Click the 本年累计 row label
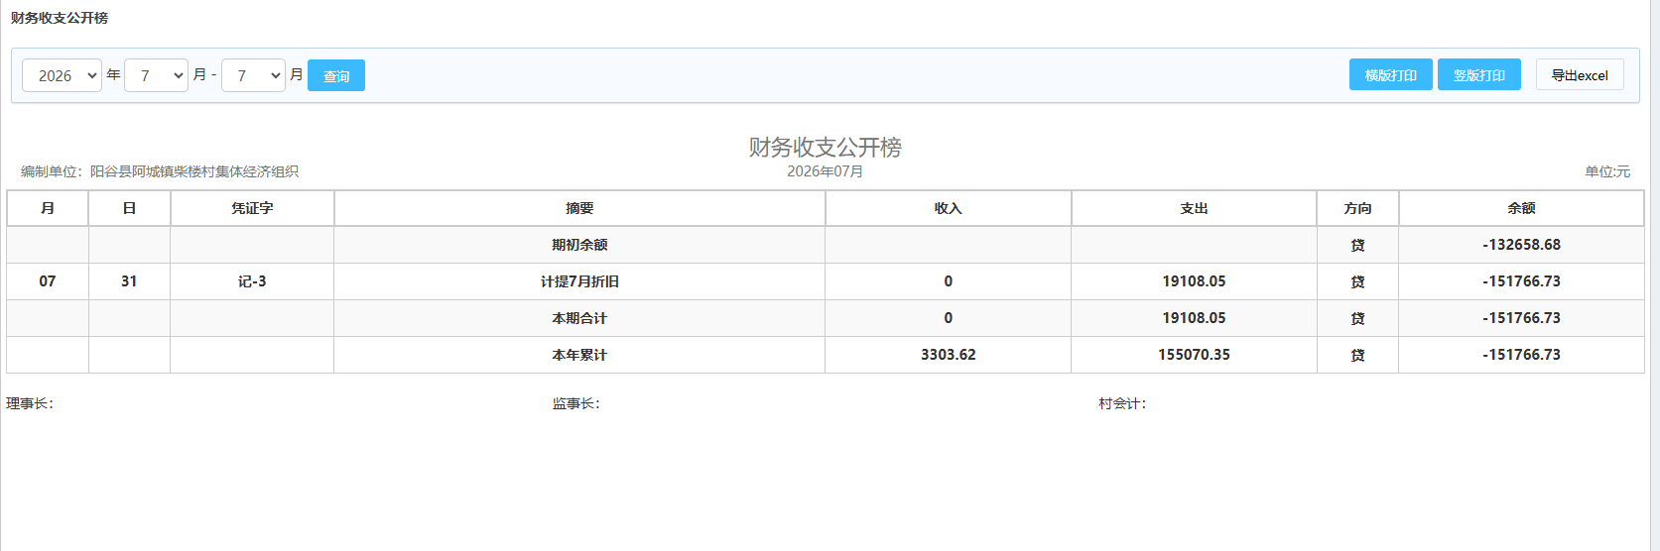Viewport: 1660px width, 551px height. click(579, 355)
